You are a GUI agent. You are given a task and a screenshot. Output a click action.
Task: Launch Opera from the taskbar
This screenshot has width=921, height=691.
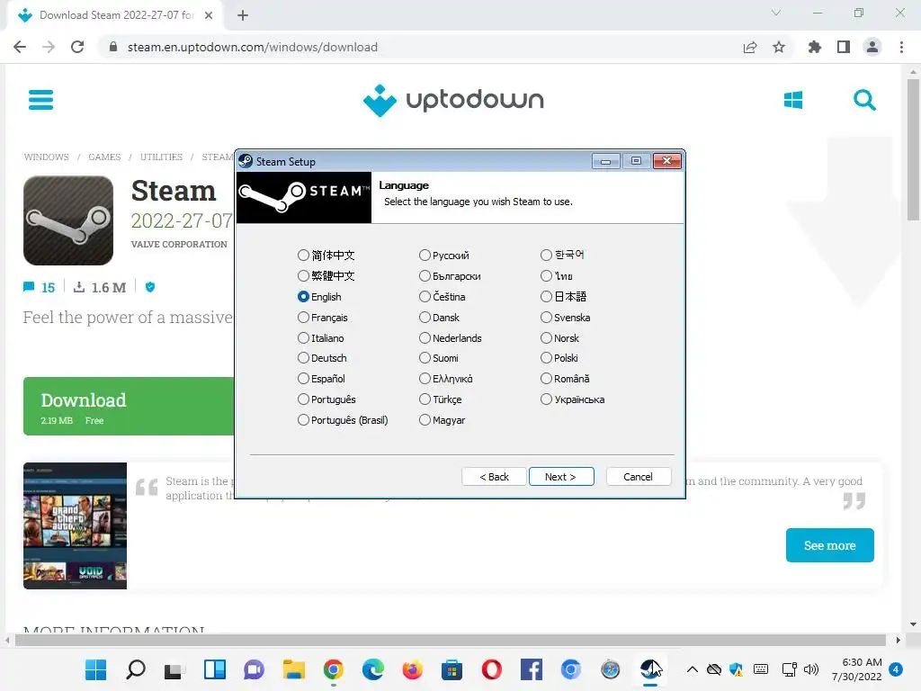(x=492, y=669)
